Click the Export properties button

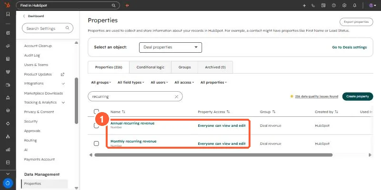[x=356, y=22]
